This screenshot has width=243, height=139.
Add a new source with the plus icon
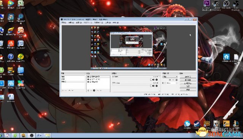click(x=88, y=90)
